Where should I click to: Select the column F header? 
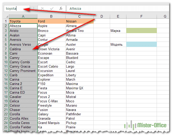pyautogui.click(x=141, y=17)
